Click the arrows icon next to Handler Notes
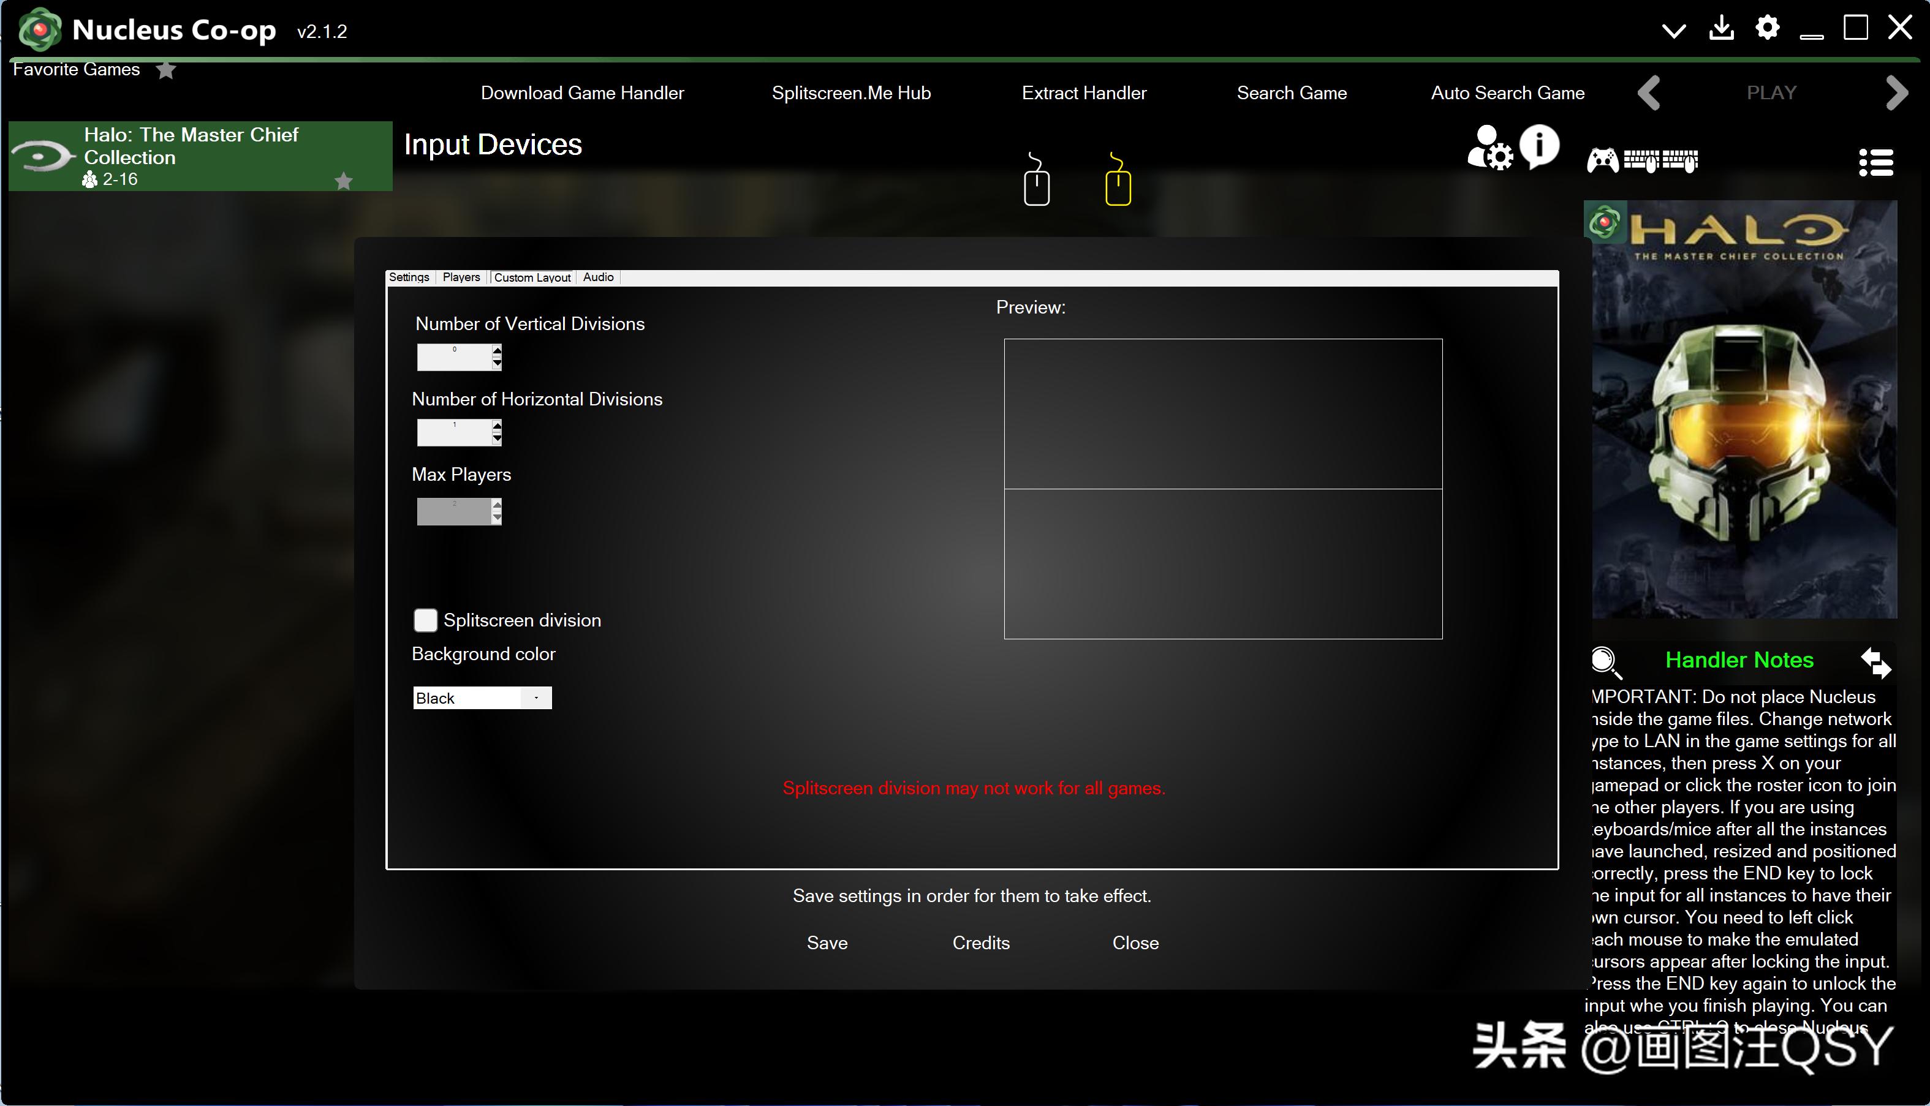1930x1106 pixels. pyautogui.click(x=1875, y=661)
